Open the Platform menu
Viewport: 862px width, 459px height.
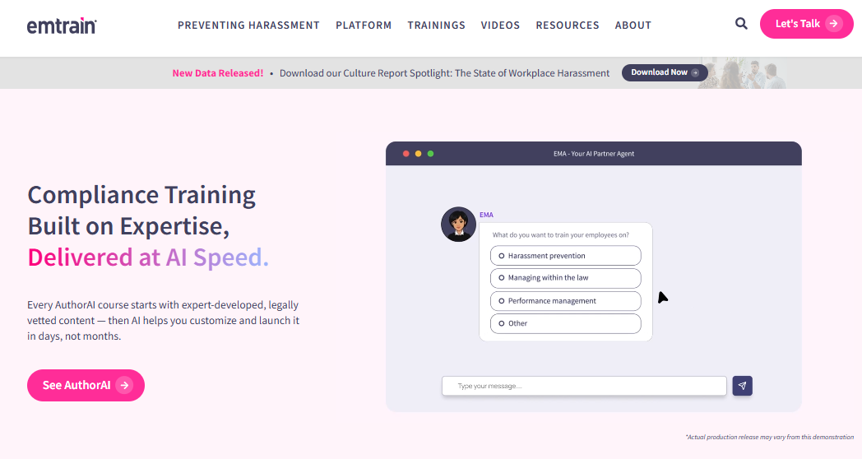coord(364,25)
